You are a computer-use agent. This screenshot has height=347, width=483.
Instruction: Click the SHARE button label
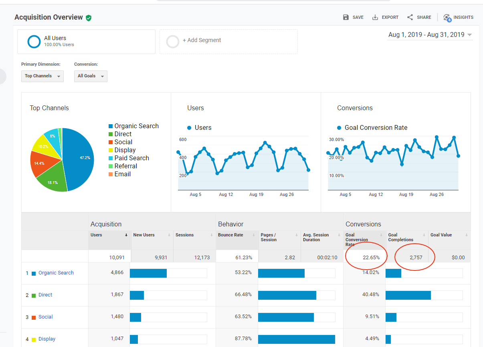[424, 18]
